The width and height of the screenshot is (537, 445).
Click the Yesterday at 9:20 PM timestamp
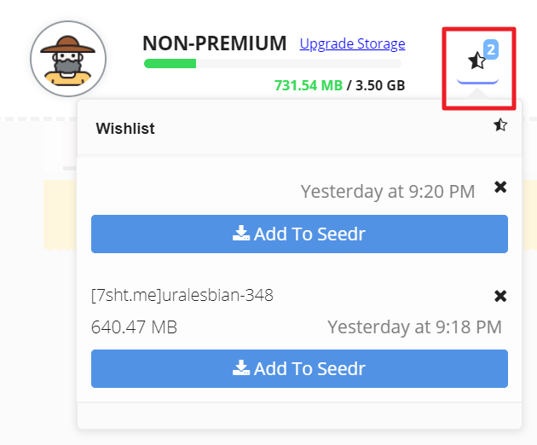coord(388,191)
